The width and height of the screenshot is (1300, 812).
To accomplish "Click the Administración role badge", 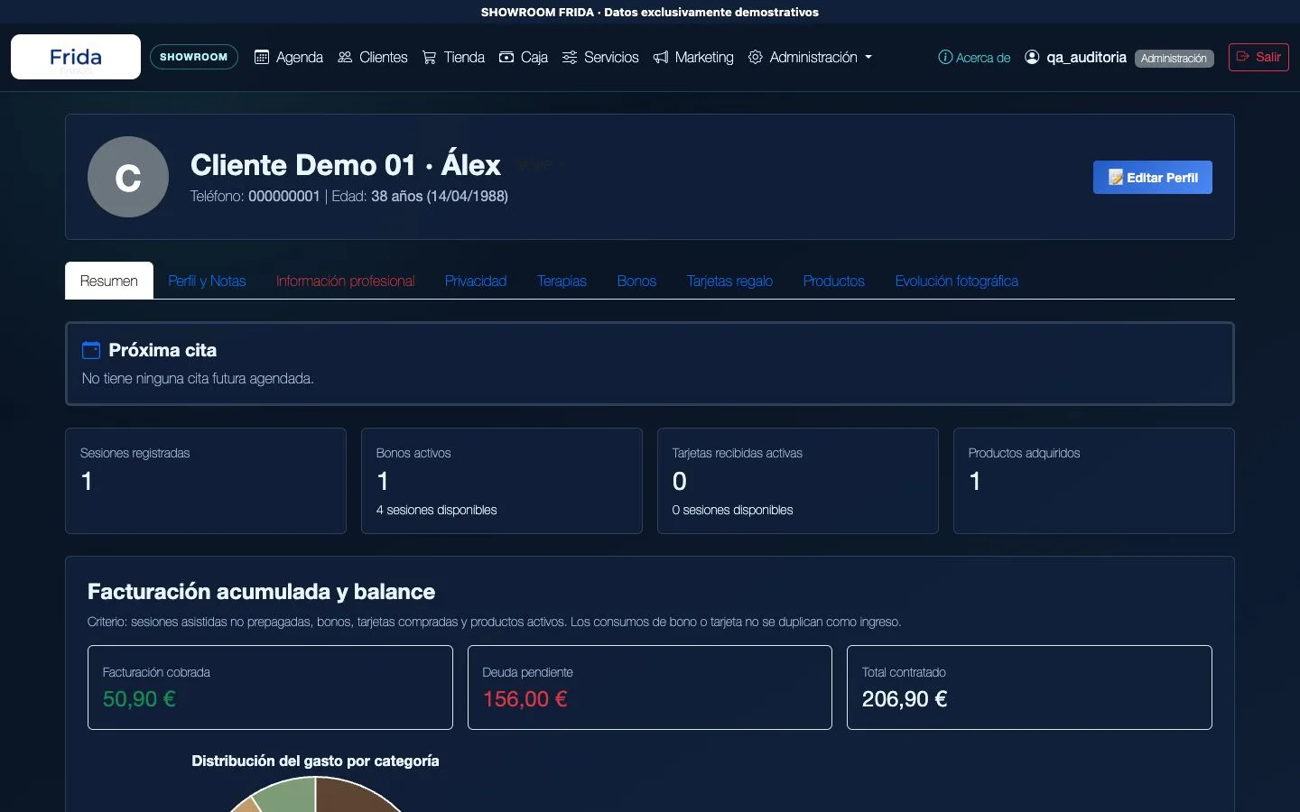I will coord(1174,58).
